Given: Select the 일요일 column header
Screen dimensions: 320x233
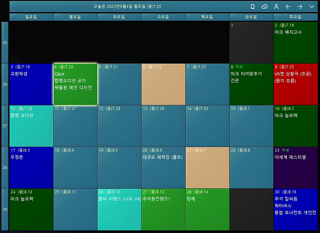Looking at the screenshot, I should click(31, 17).
